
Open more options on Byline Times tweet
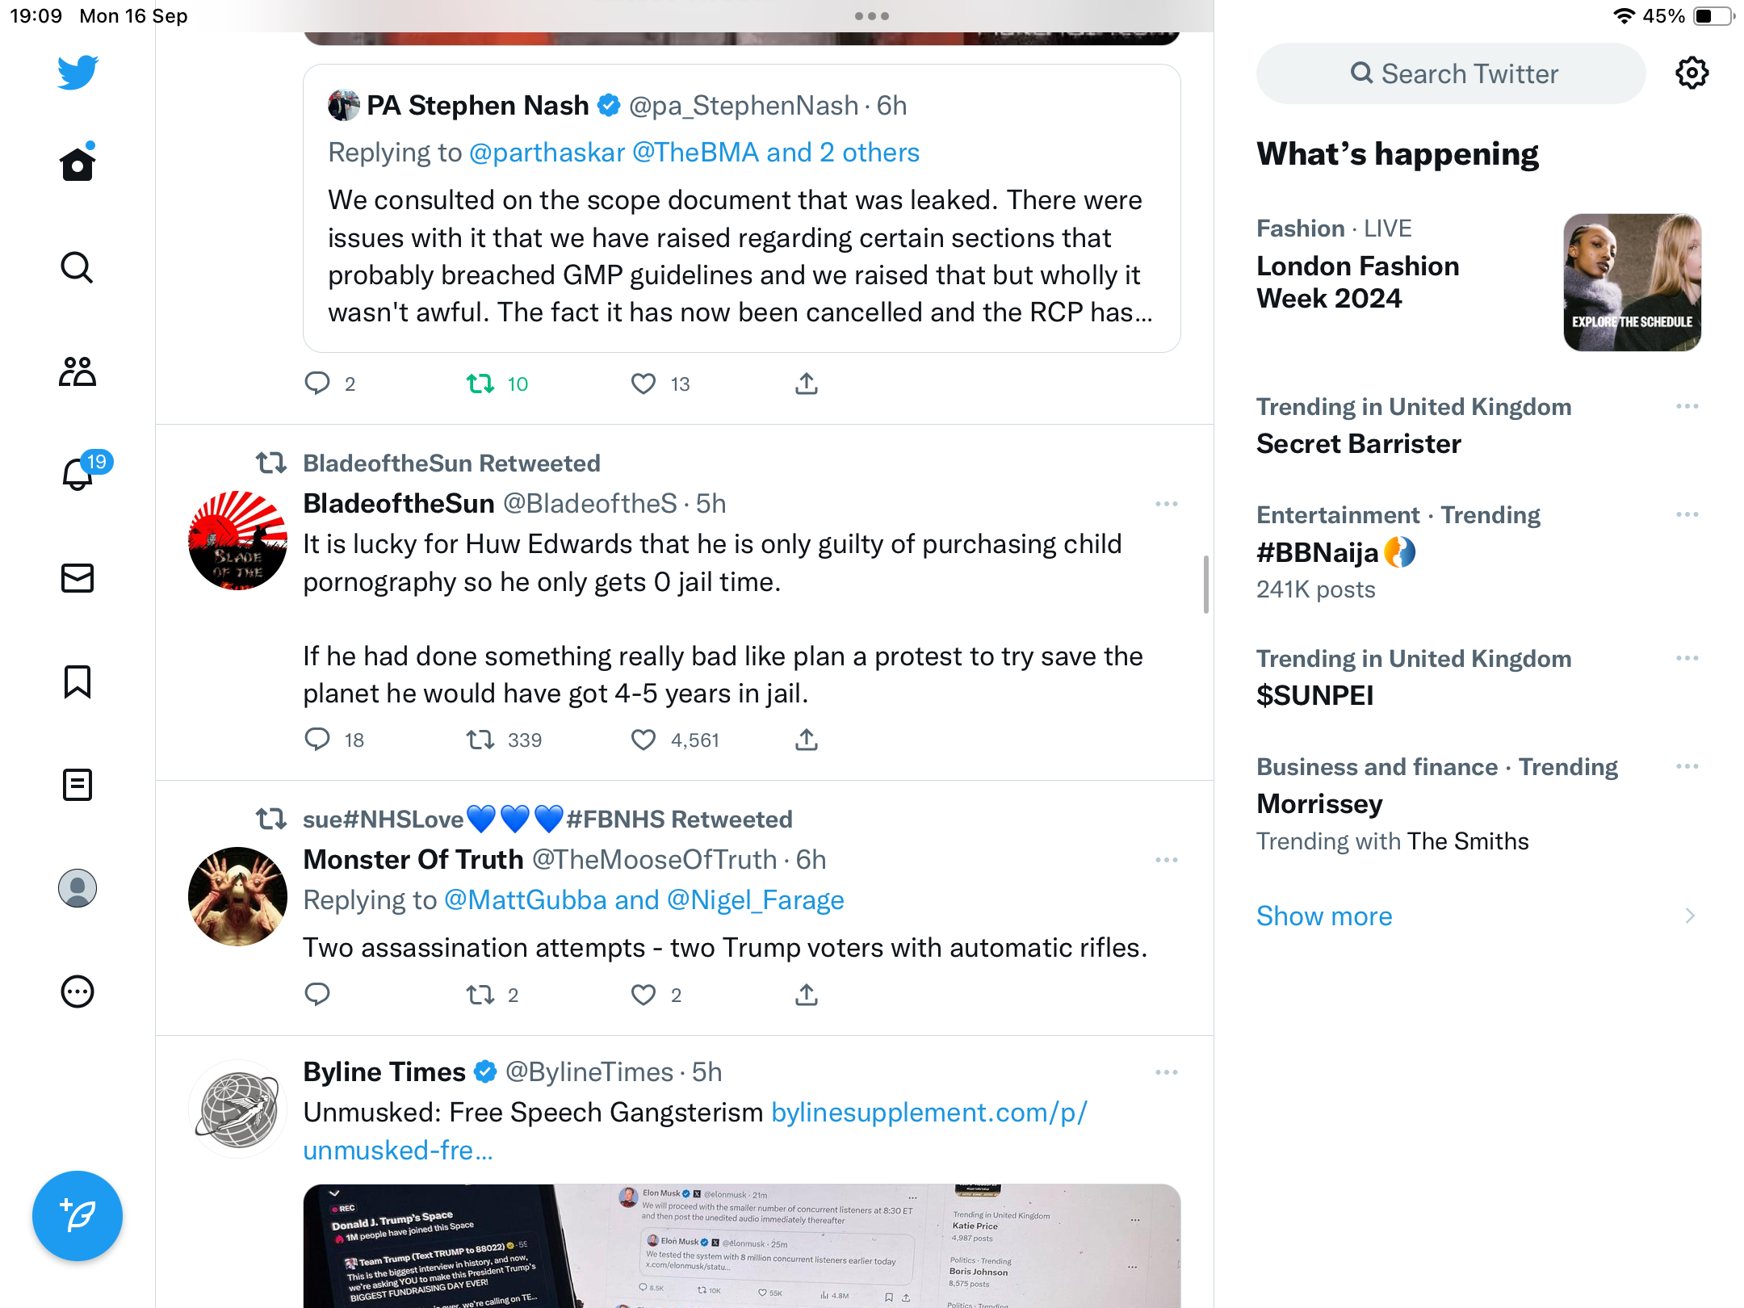[1167, 1072]
